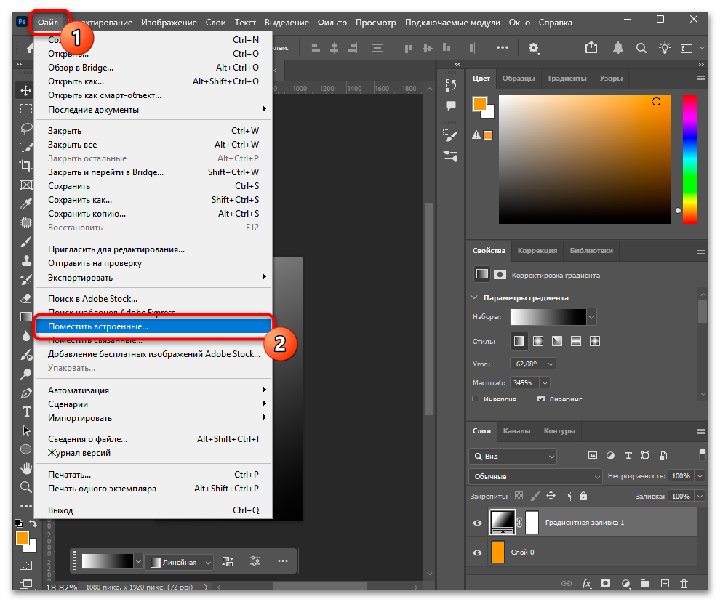Open the Масштаб 345% dropdown arrow
The width and height of the screenshot is (720, 602).
tap(545, 382)
